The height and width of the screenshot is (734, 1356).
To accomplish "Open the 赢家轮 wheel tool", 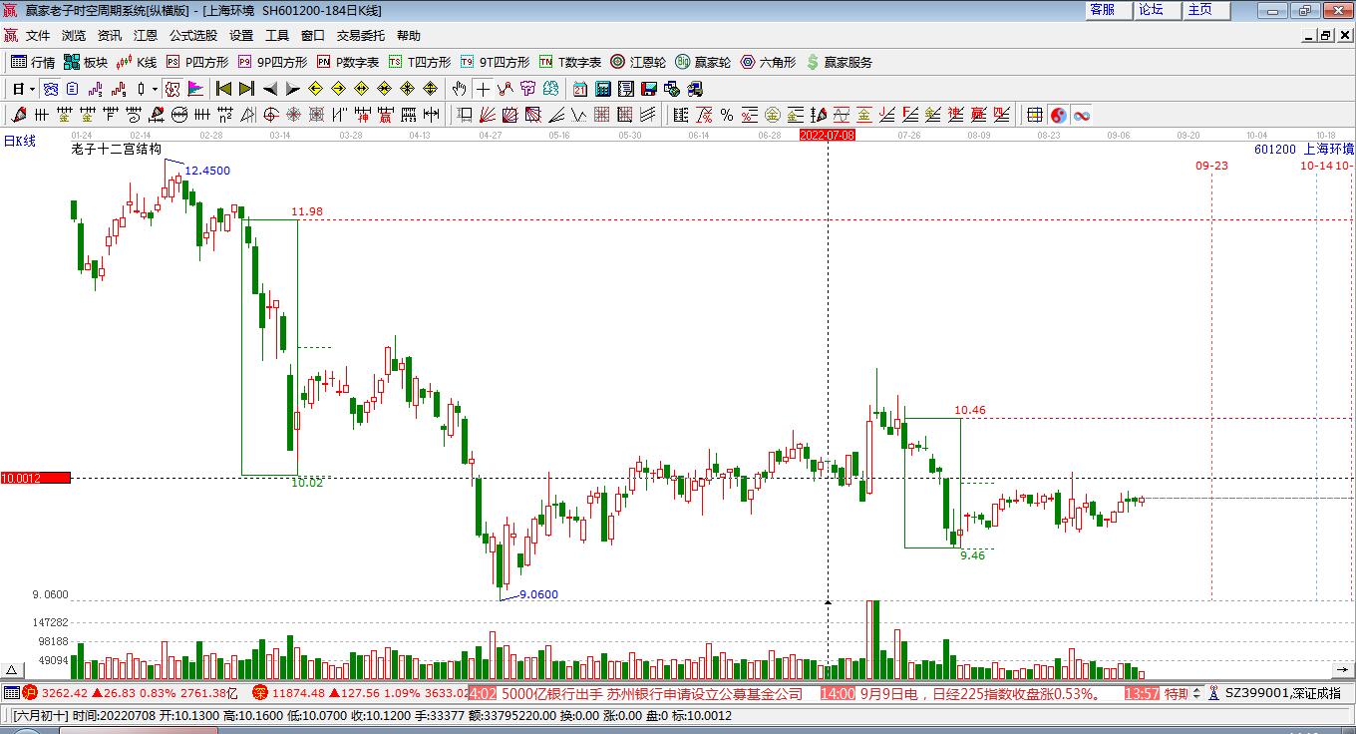I will [703, 62].
